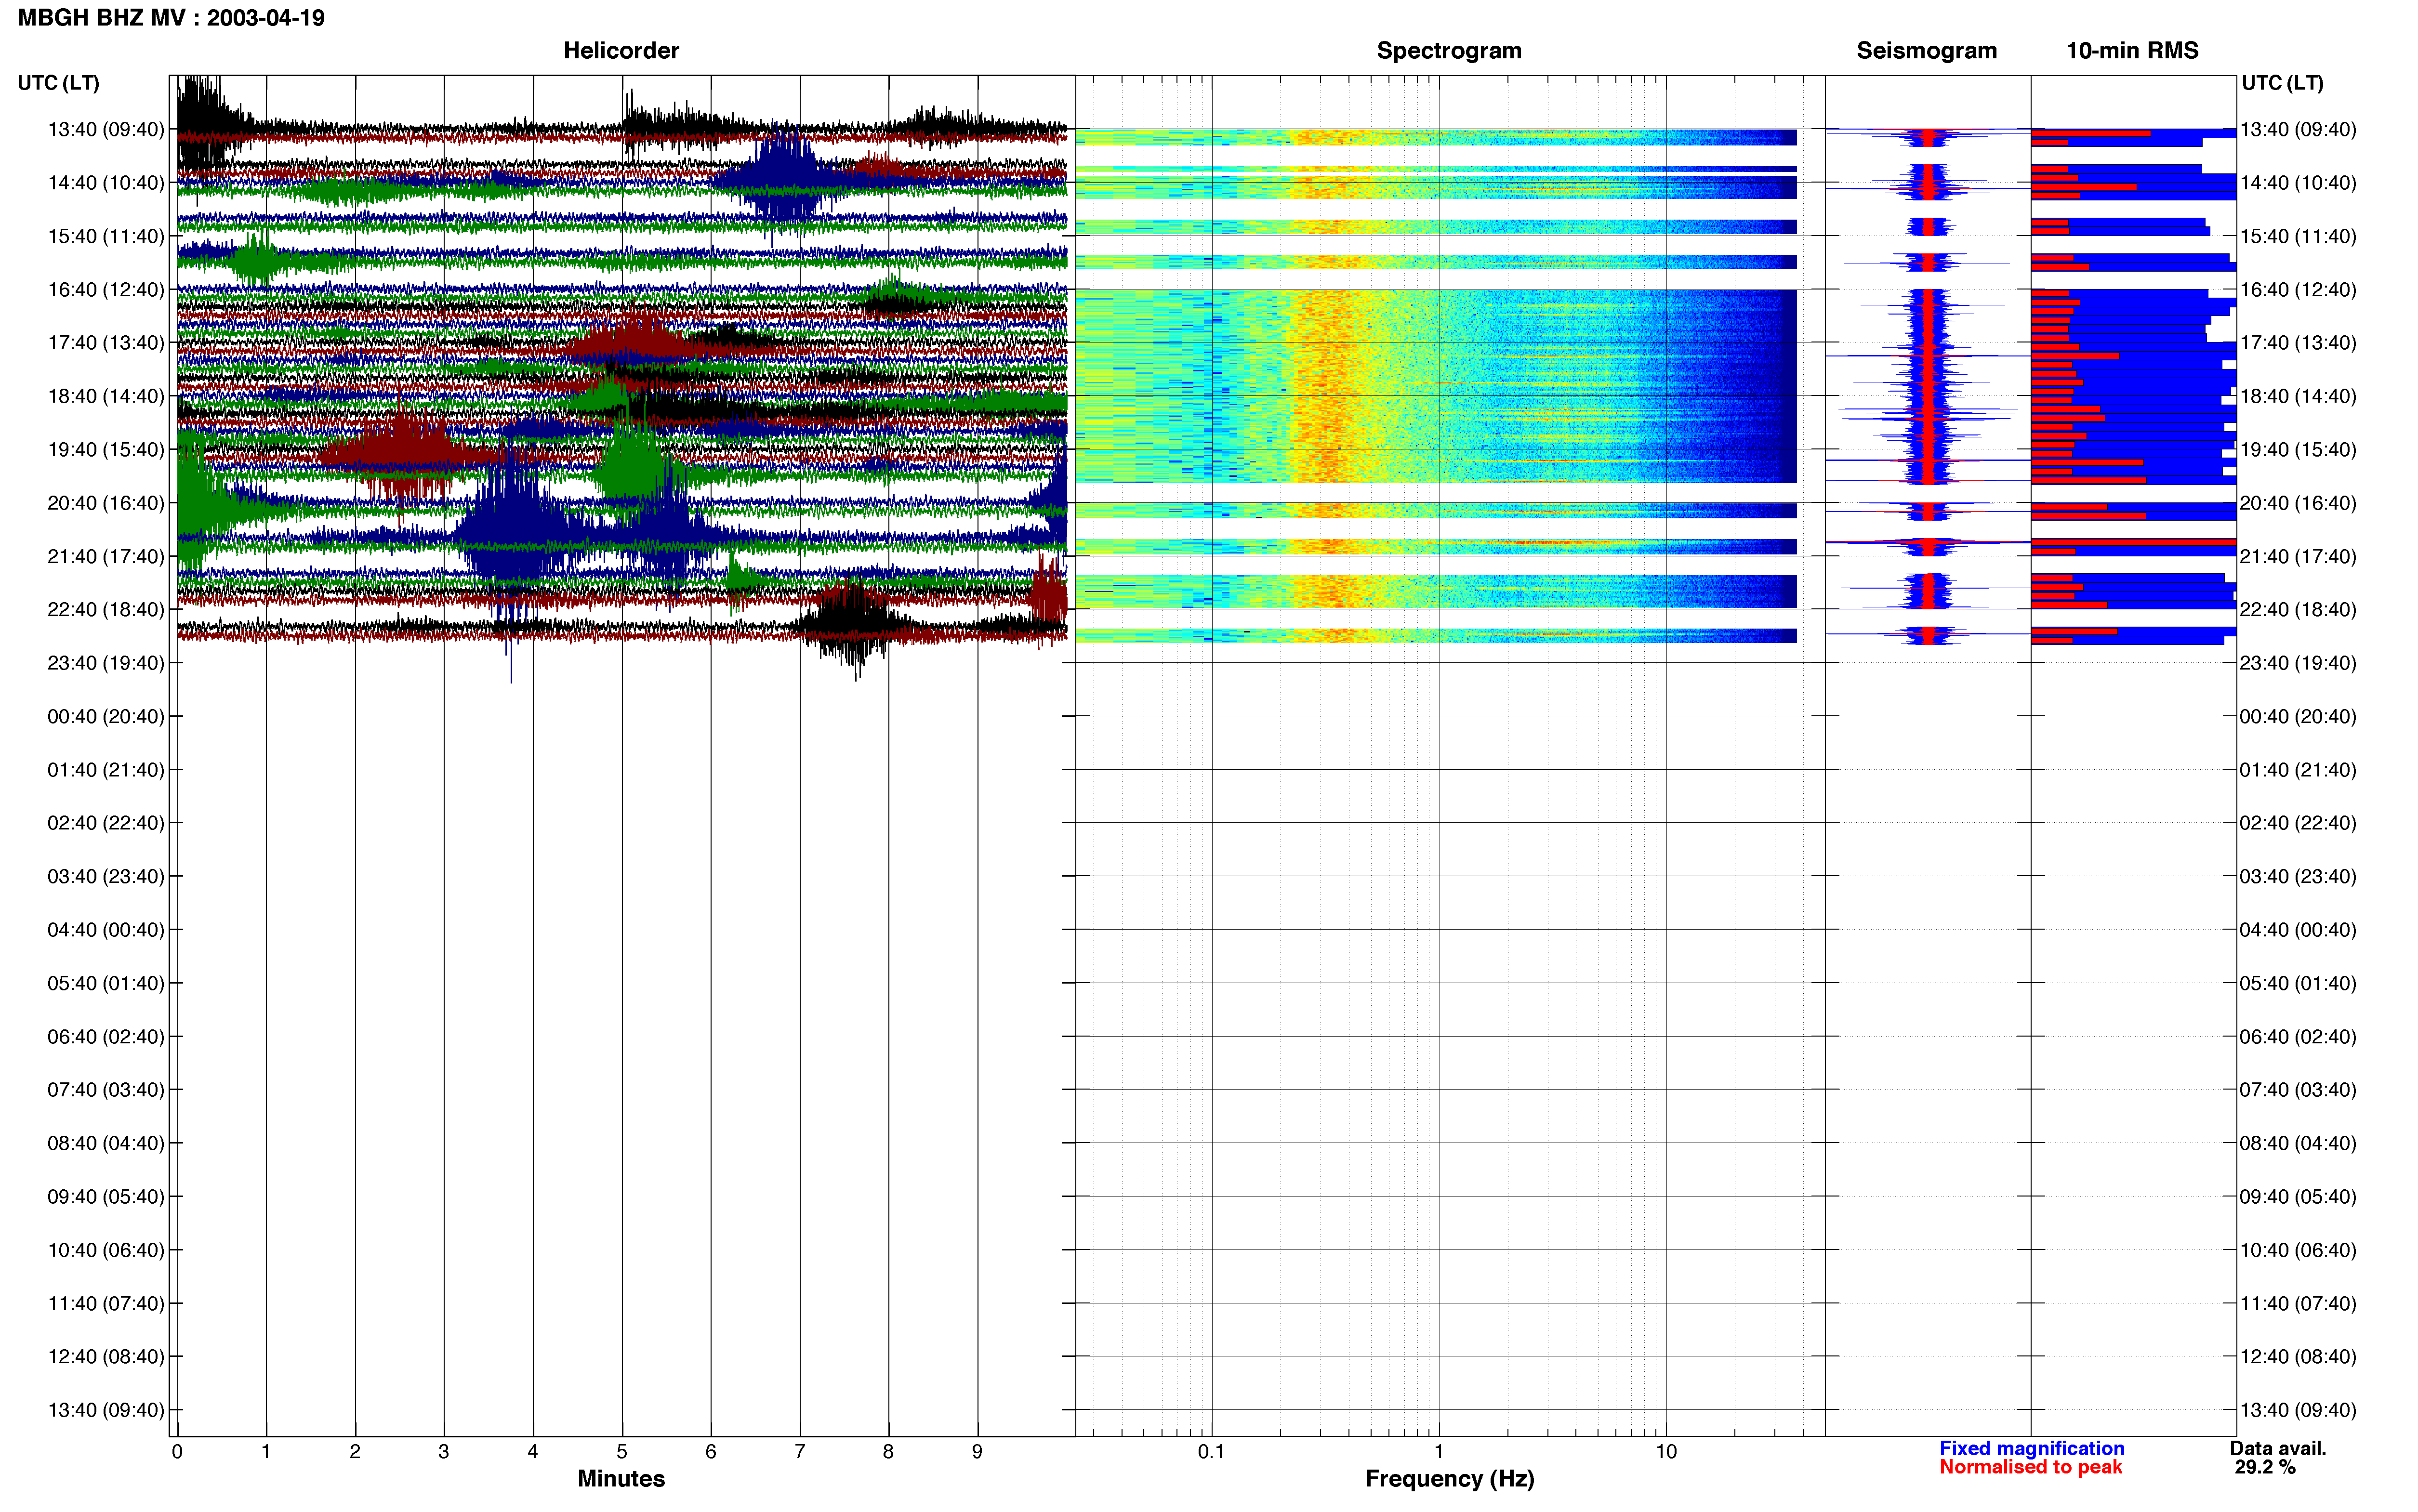The image size is (2418, 1512).
Task: Click the title 'MBGH BHZ MV : 2003-04-19'
Action: click(x=171, y=18)
